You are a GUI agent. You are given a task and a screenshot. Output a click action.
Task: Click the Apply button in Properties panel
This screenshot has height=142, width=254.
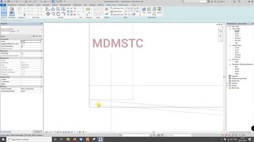pyautogui.click(x=37, y=132)
